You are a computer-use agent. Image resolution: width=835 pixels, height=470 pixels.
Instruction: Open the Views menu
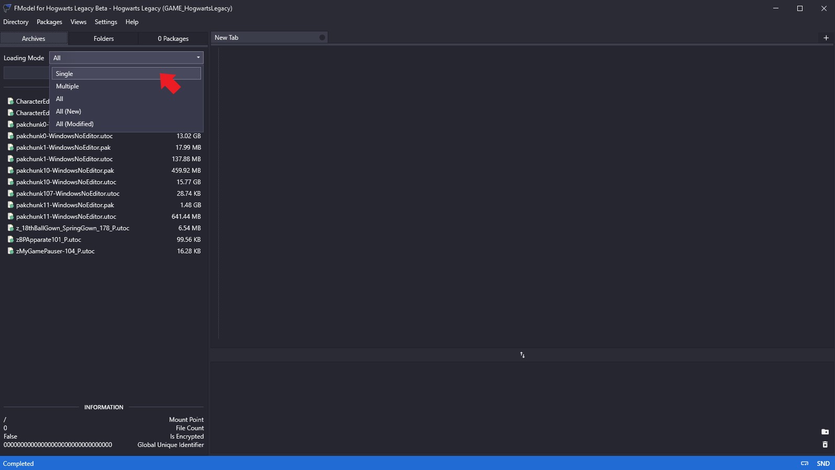(x=79, y=22)
